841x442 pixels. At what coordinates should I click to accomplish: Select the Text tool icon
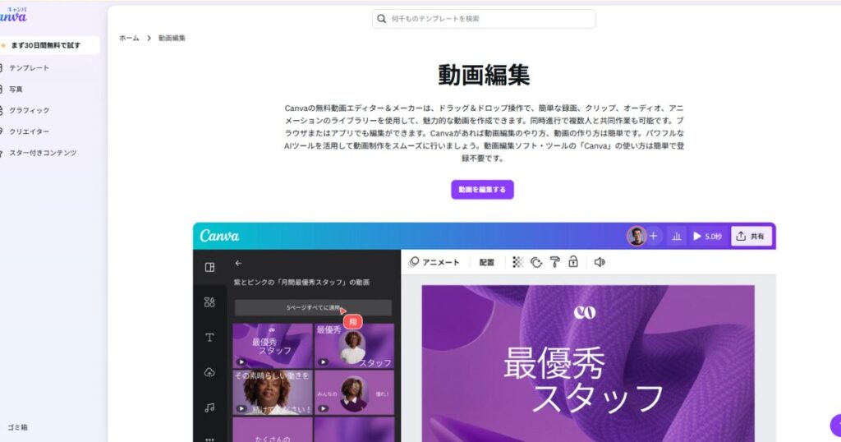(x=209, y=338)
